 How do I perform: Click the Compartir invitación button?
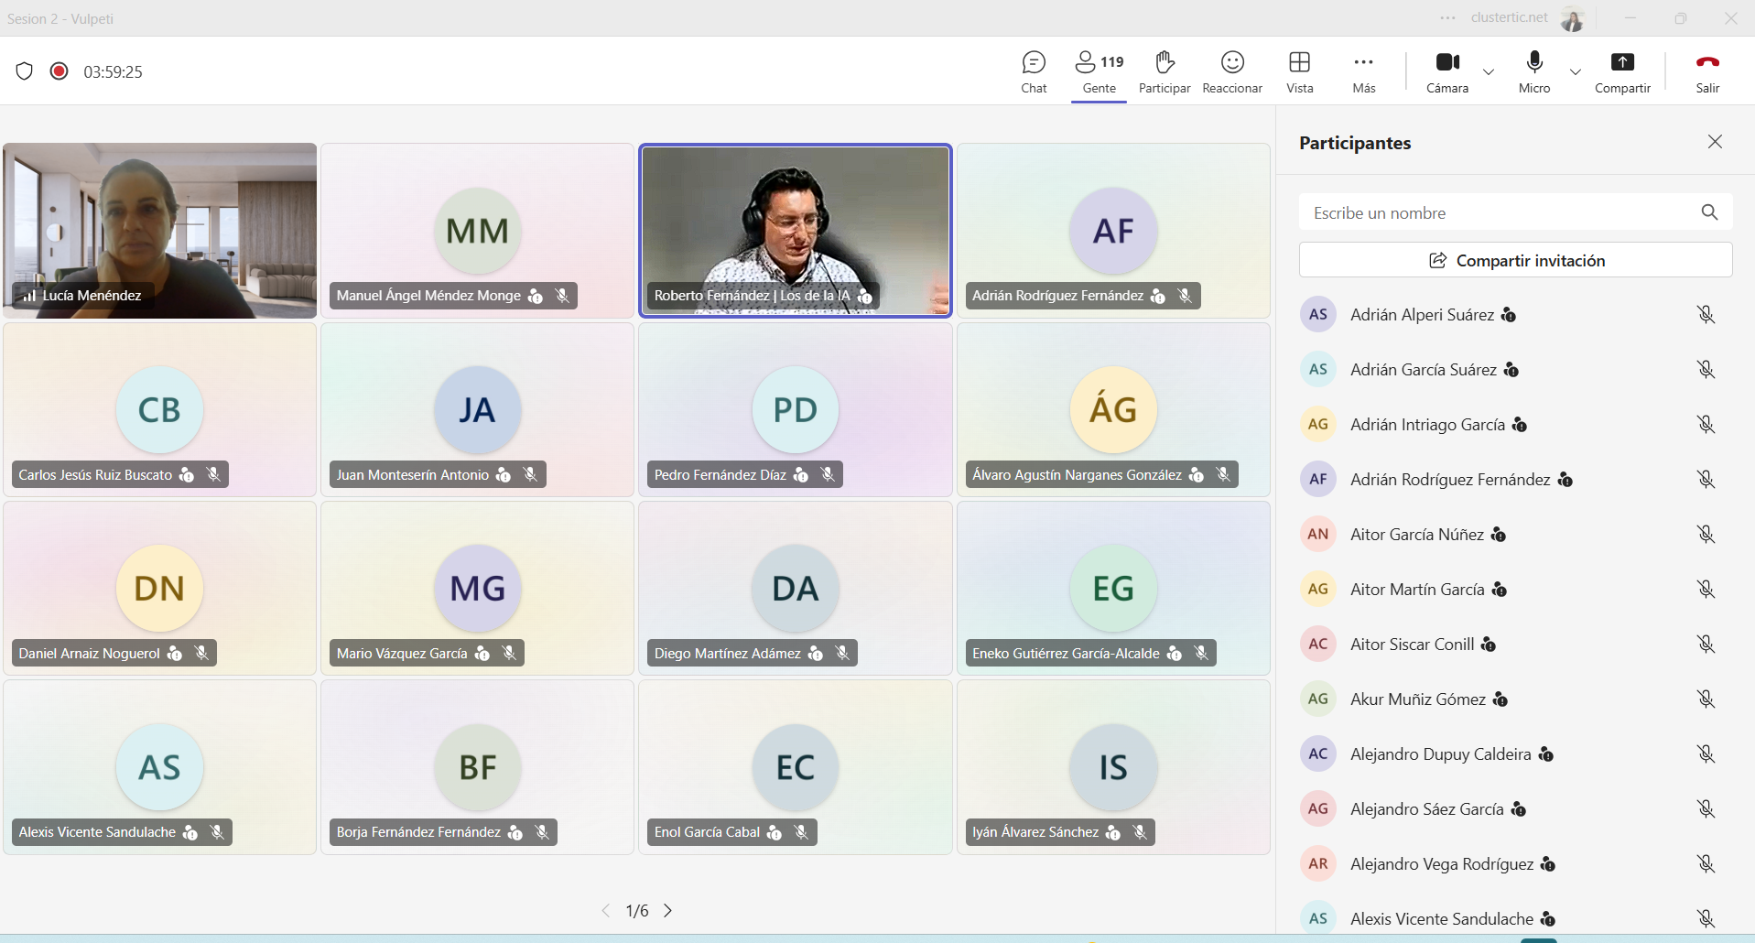1515,260
